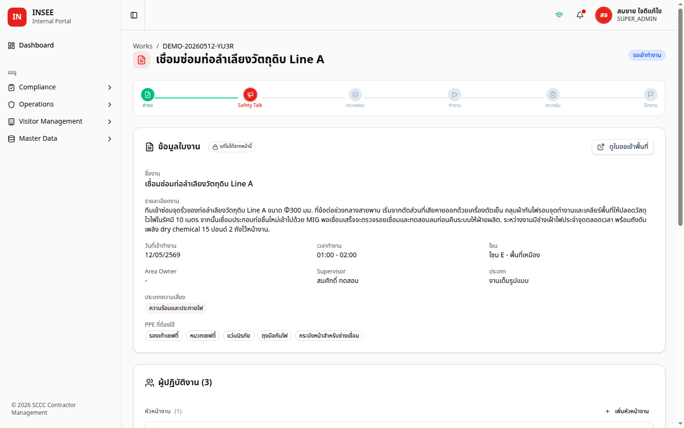The width and height of the screenshot is (684, 428).
Task: Click the ถุงมือกันไฟ PPE tag
Action: (x=275, y=336)
